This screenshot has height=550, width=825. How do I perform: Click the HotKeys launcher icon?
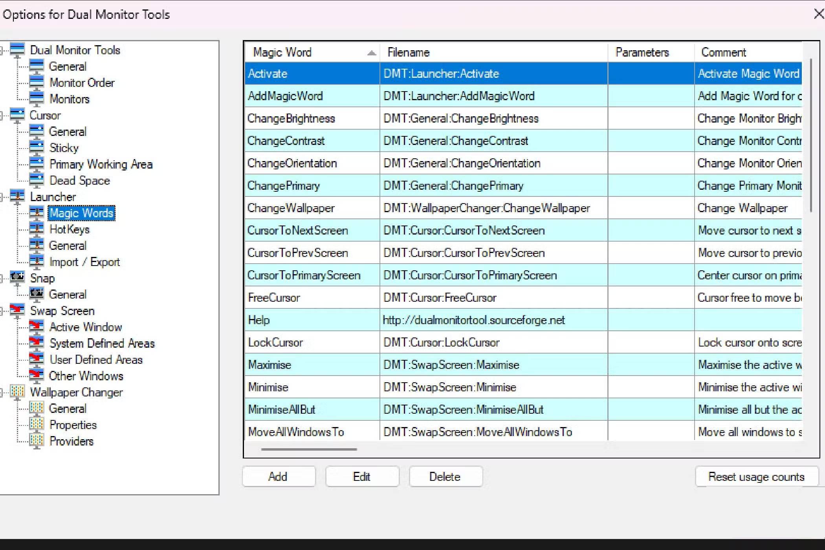point(37,229)
